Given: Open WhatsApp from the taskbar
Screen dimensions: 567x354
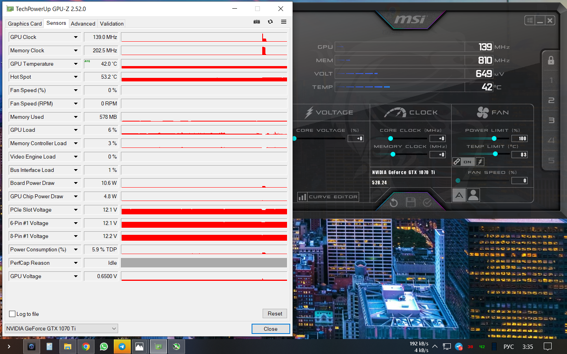Looking at the screenshot, I should point(104,347).
